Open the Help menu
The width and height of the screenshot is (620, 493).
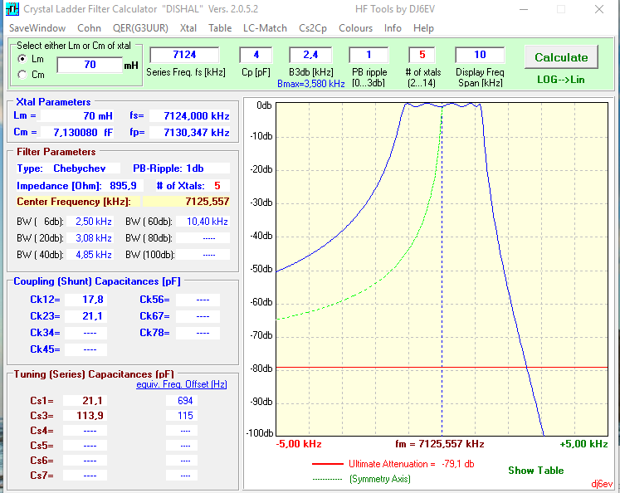[423, 28]
